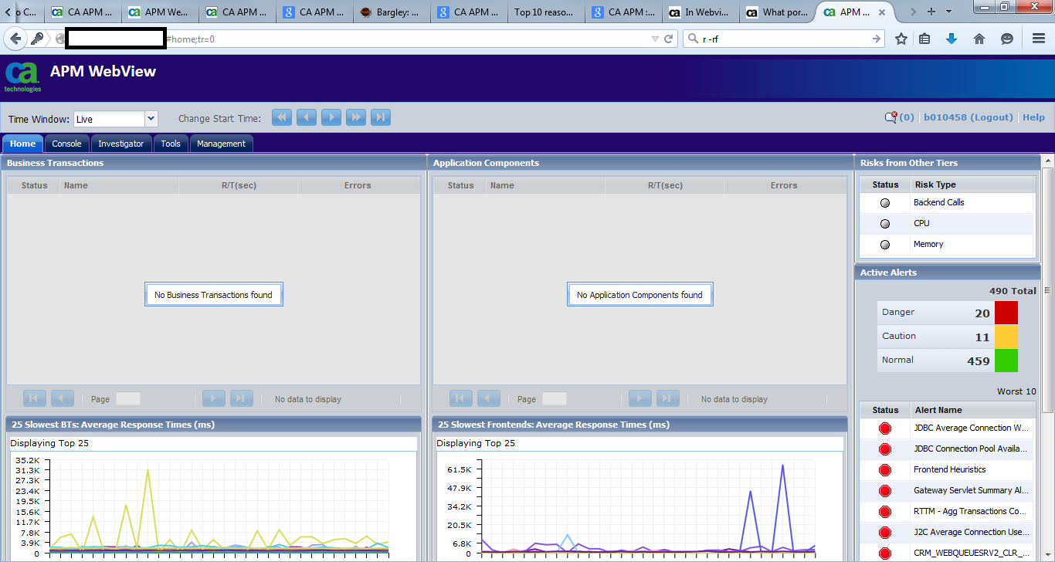Click the bookmark star in the toolbar
This screenshot has height=562, width=1055.
[901, 37]
